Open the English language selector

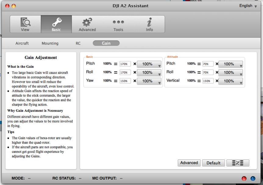[248, 6]
